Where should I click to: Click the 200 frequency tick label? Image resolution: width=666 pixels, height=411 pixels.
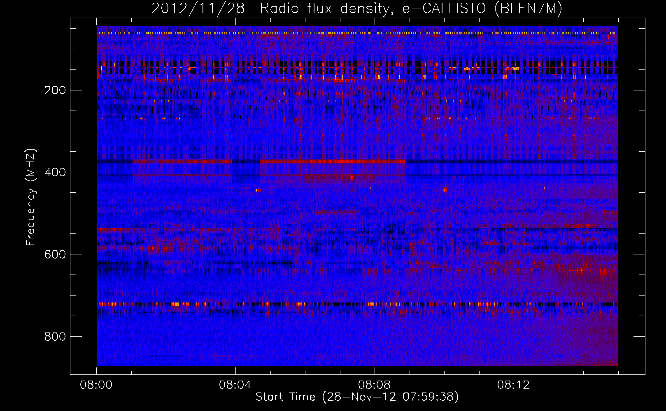[x=55, y=90]
